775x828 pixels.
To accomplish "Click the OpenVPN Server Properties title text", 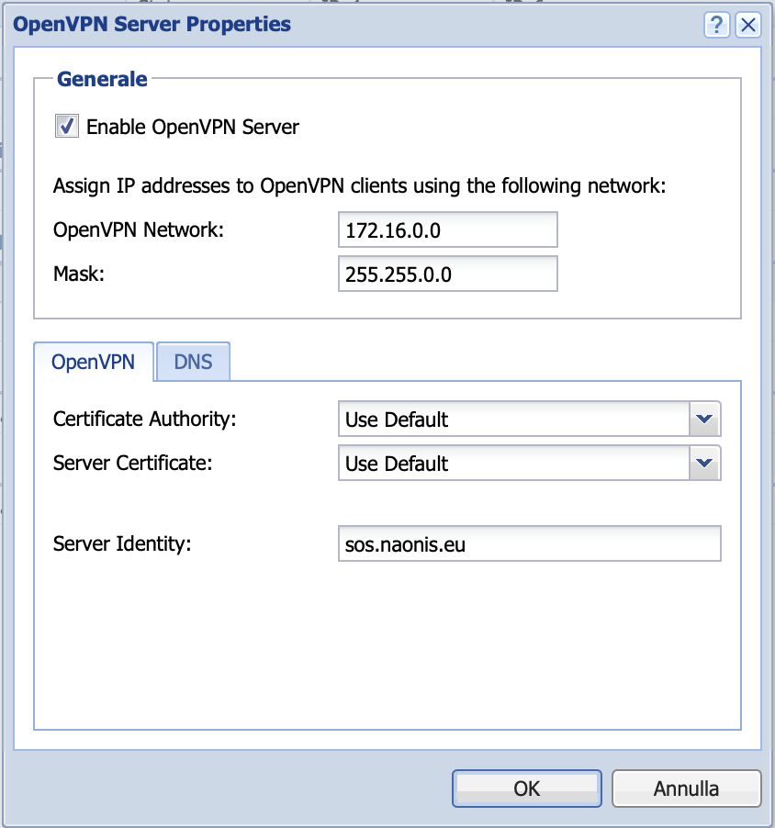I will (x=152, y=24).
